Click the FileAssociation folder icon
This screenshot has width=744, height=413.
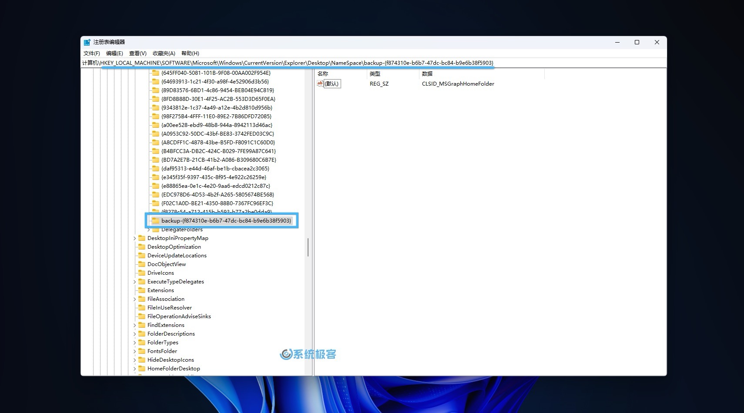[141, 299]
